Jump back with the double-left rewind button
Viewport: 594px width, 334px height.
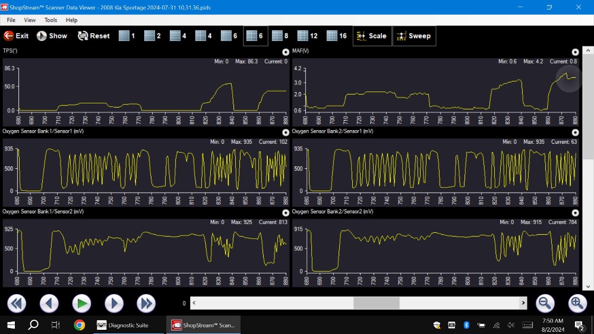(x=17, y=304)
